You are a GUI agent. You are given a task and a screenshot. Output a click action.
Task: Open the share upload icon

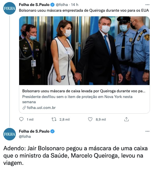[x=126, y=119]
